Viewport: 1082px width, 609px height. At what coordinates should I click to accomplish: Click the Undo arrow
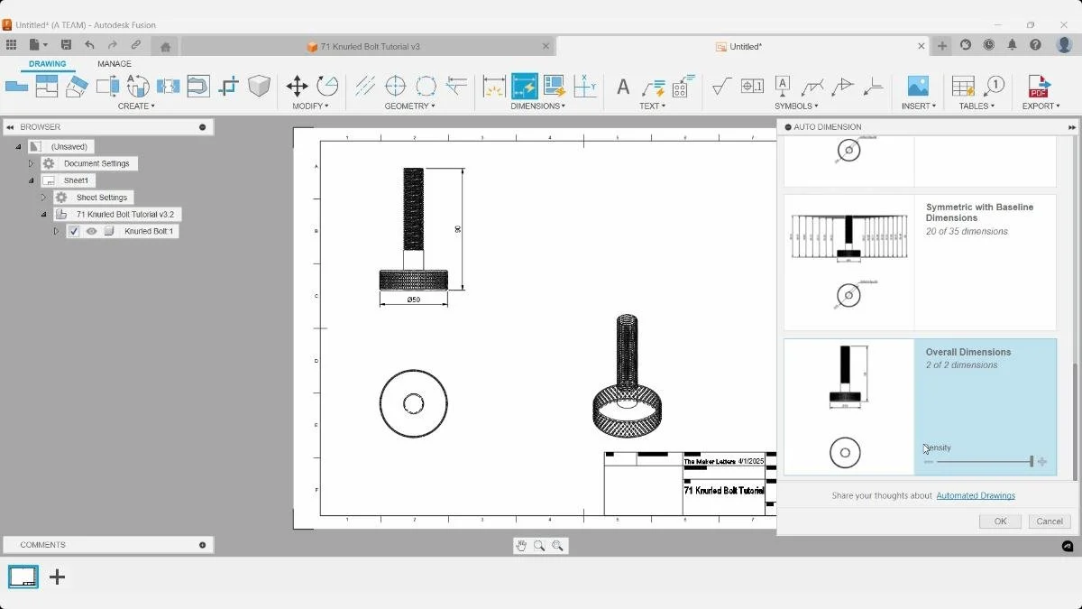click(x=89, y=45)
